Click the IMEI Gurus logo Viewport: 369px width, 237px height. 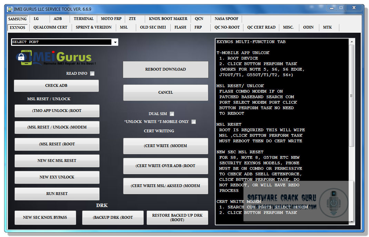[x=56, y=58]
